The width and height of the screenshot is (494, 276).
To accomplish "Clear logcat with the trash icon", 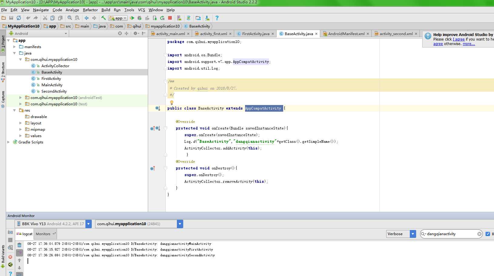I will (19, 245).
